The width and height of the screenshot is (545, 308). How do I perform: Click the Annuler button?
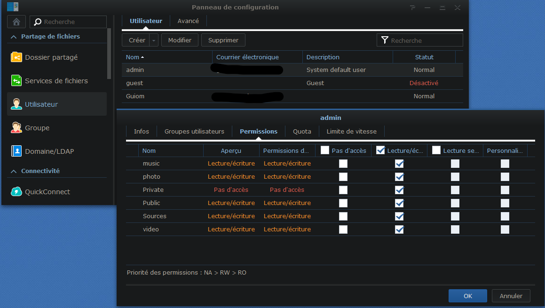[511, 296]
